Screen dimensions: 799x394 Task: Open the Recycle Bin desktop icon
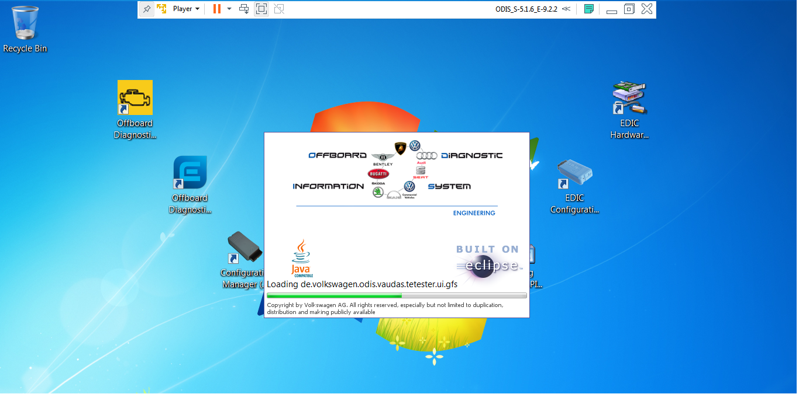click(x=25, y=29)
